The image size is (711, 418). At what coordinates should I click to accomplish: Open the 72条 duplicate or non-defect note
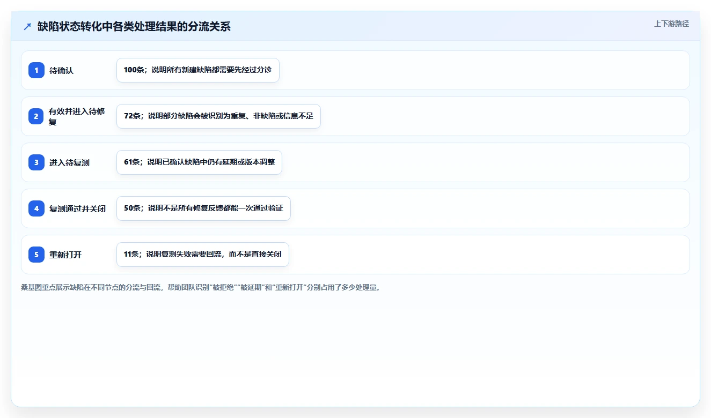coord(218,116)
